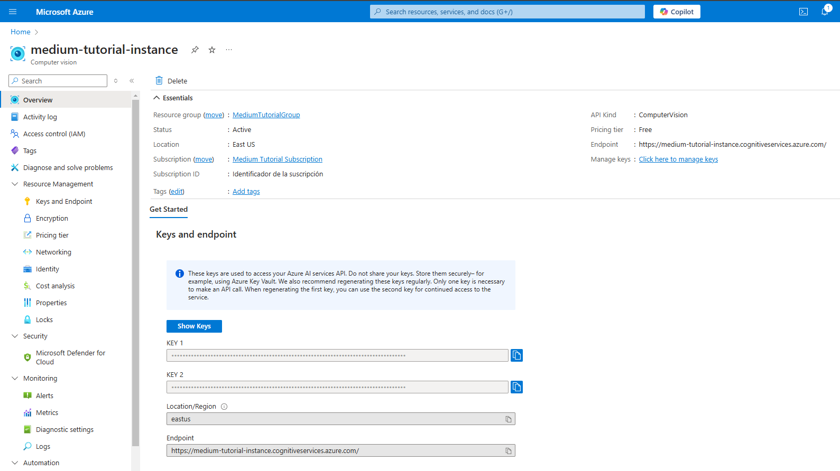The image size is (840, 471).
Task: Open Medium Tutorial Subscription link
Action: click(278, 159)
